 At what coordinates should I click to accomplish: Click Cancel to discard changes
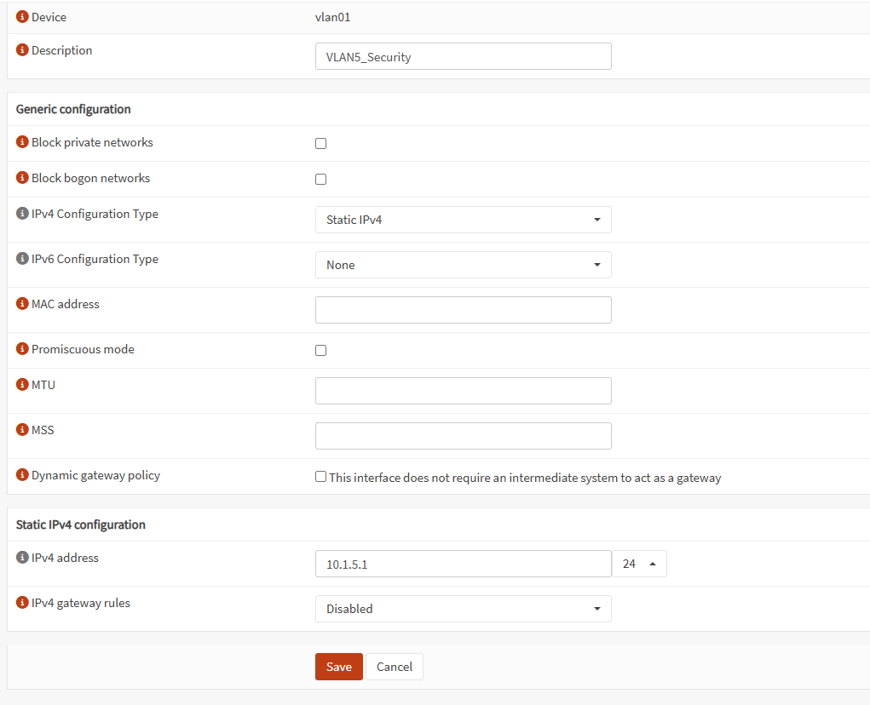pos(394,667)
